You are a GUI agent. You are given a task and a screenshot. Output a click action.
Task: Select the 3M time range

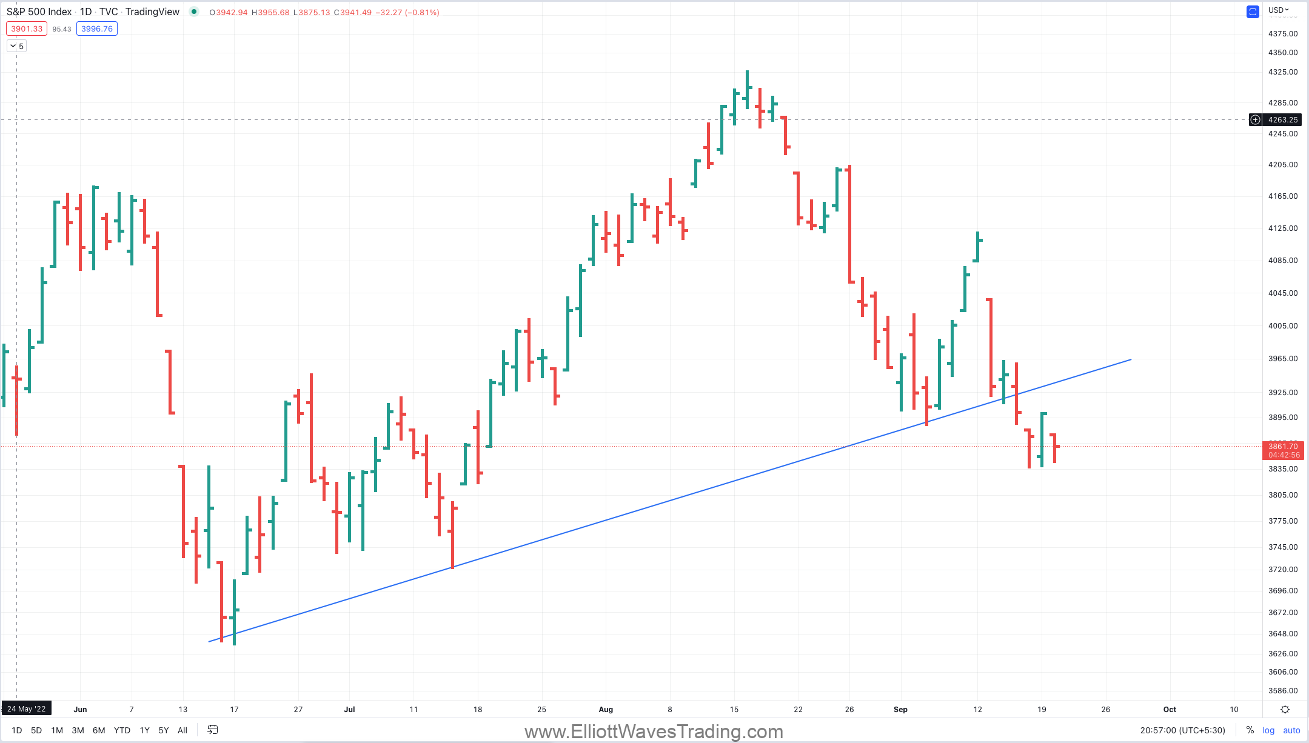coord(78,730)
